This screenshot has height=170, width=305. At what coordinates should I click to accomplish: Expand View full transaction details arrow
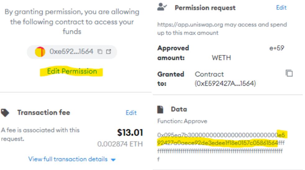pyautogui.click(x=113, y=159)
